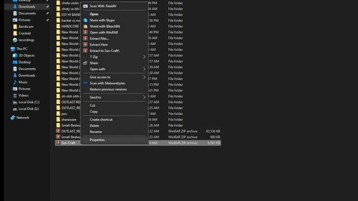This screenshot has width=358, height=201.
Task: Select Restore previous versions
Action: [x=114, y=89]
